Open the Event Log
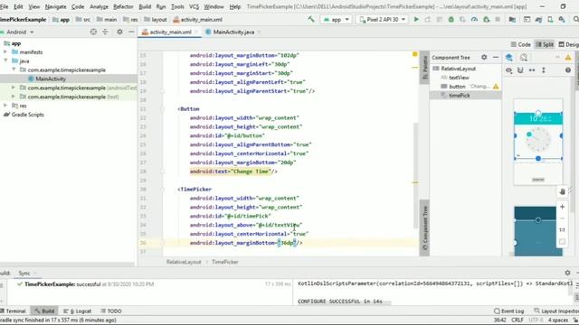The height and width of the screenshot is (325, 579). pos(509,311)
